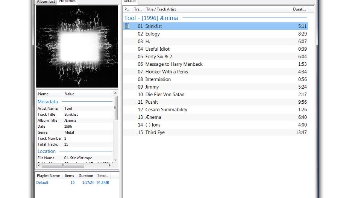This screenshot has width=352, height=198.
Task: Click the properties vertical scrollbar thumb
Action: (x=115, y=108)
